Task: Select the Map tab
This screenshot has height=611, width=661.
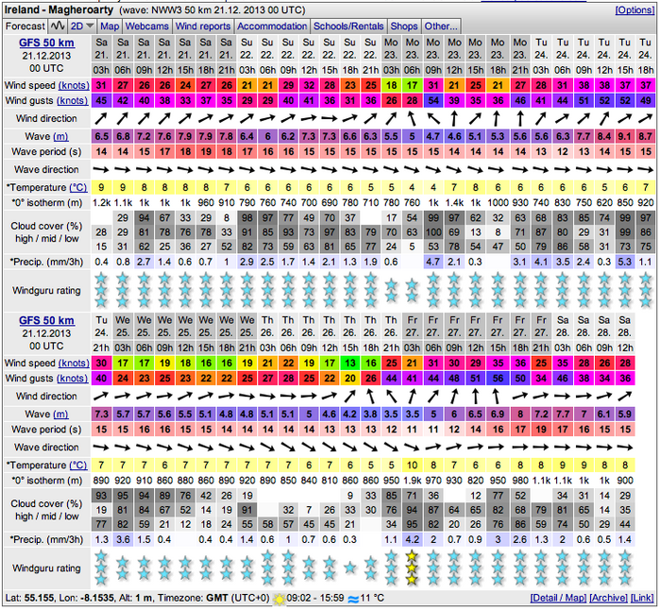Action: coord(110,26)
